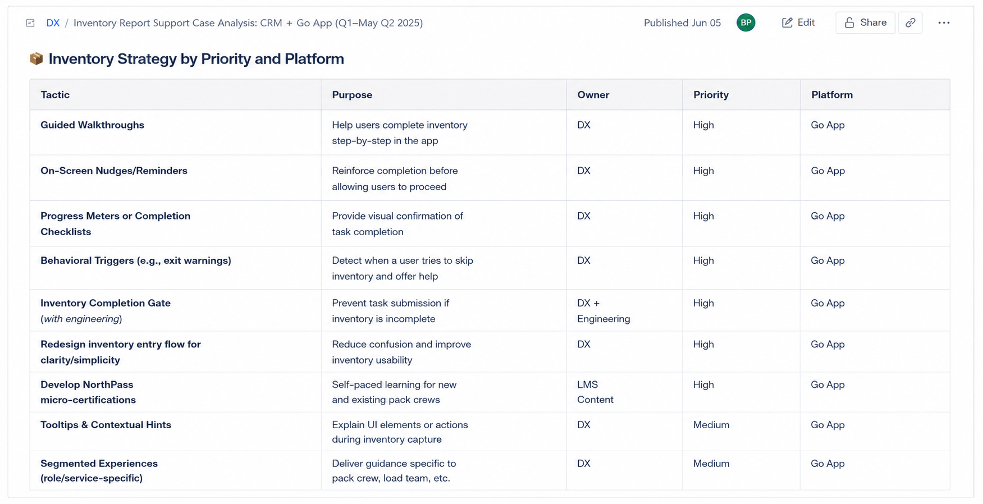Open the DX breadcrumb link
The width and height of the screenshot is (983, 504).
[x=53, y=23]
